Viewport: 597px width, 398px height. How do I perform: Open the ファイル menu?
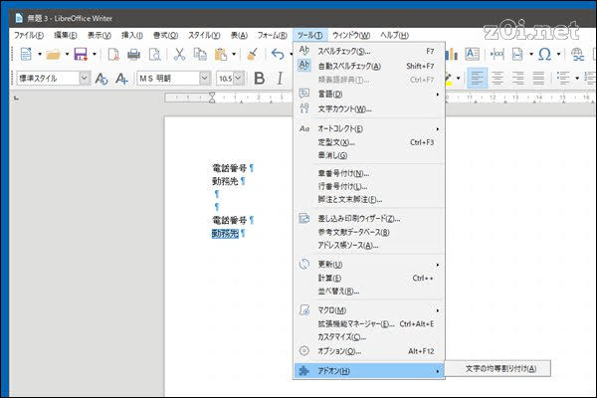(29, 35)
